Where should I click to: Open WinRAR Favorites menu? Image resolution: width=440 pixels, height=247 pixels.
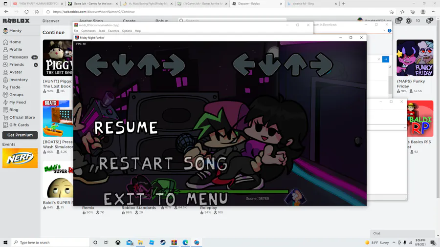click(x=113, y=31)
